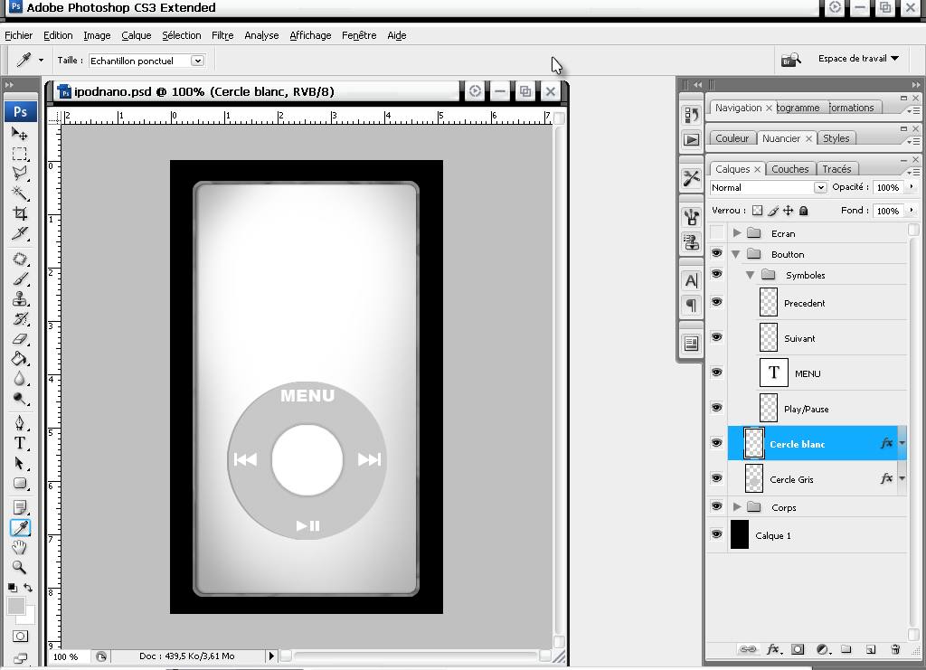Expand Cercle blanc layer effects arrow
This screenshot has width=926, height=670.
coord(902,443)
